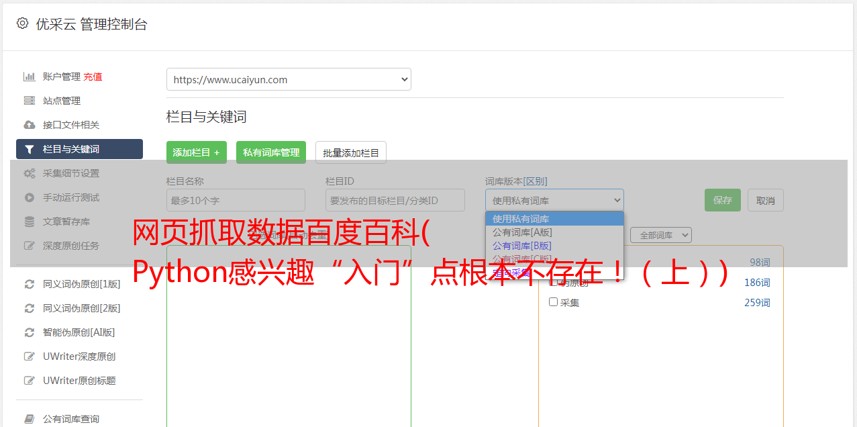Screen dimensions: 857x427
Task: Go to 采集细节设置 in the sidebar
Action: click(71, 173)
